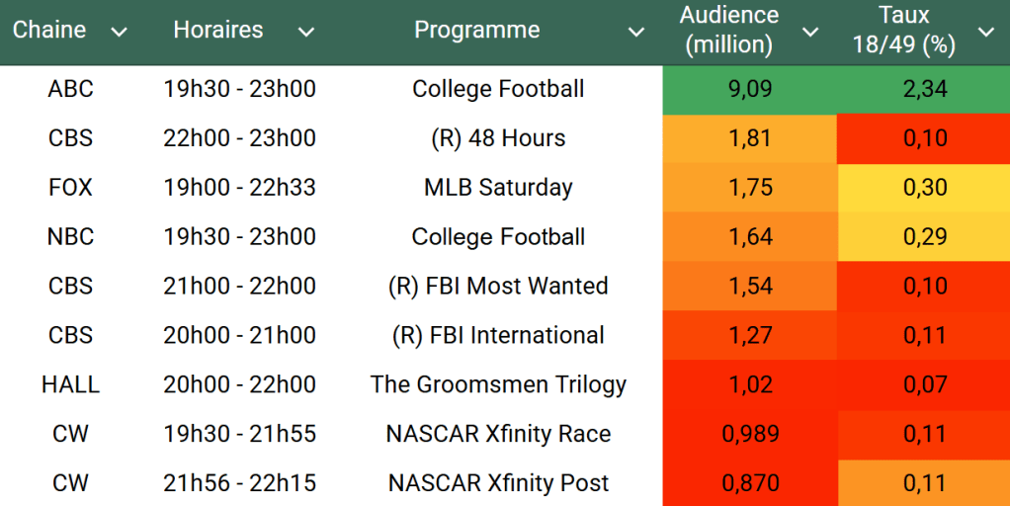Expand the Horaires column filter arrow
Screen dimensions: 1010x506
pyautogui.click(x=306, y=33)
